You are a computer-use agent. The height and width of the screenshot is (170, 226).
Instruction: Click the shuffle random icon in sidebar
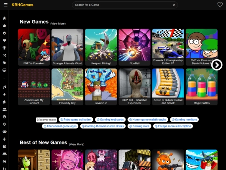5,55
